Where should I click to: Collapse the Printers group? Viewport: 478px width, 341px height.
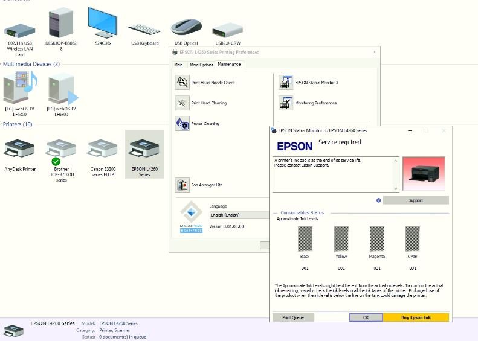point(2,124)
